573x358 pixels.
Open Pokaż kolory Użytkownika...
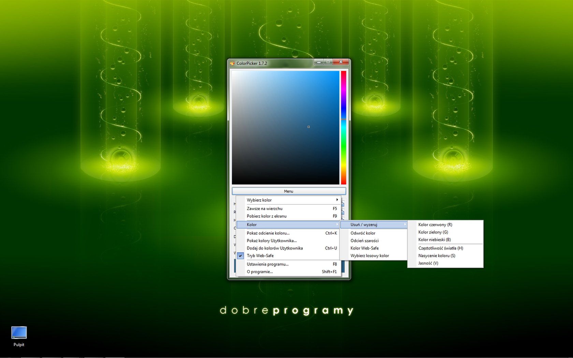coord(288,241)
